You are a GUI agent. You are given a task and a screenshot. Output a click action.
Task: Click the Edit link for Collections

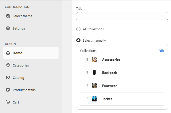161,51
